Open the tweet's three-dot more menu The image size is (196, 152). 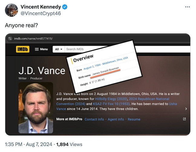pos(188,7)
